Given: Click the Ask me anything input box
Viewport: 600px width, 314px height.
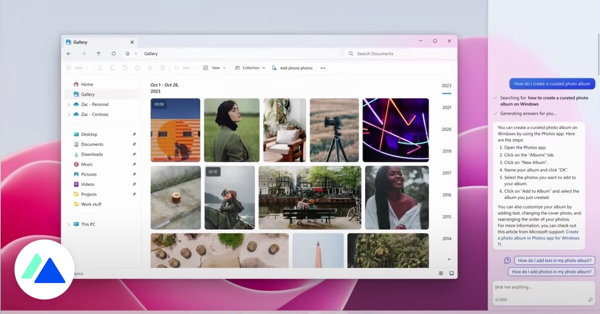Looking at the screenshot, I should pyautogui.click(x=543, y=293).
